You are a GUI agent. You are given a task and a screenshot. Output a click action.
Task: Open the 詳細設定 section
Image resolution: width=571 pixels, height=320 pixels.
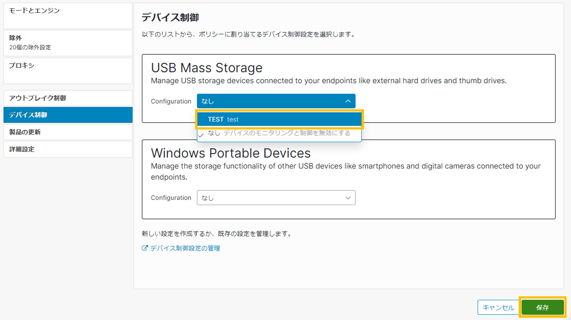68,149
